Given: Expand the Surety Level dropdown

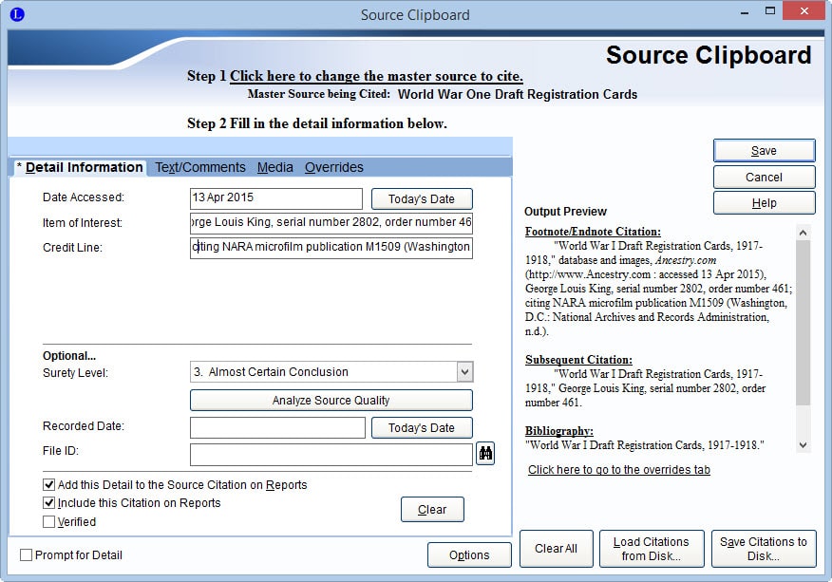Looking at the screenshot, I should coord(464,372).
